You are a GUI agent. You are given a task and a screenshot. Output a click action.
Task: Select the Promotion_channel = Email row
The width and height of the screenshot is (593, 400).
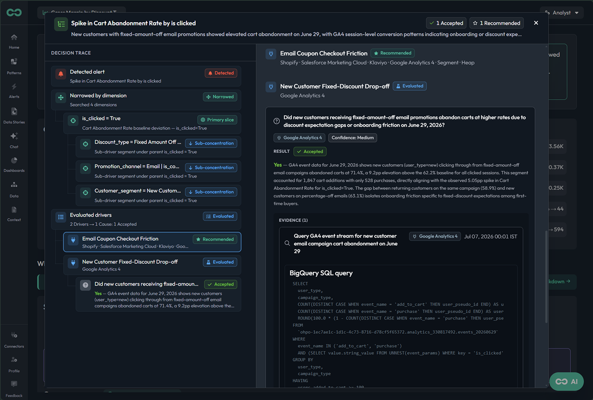coord(159,171)
